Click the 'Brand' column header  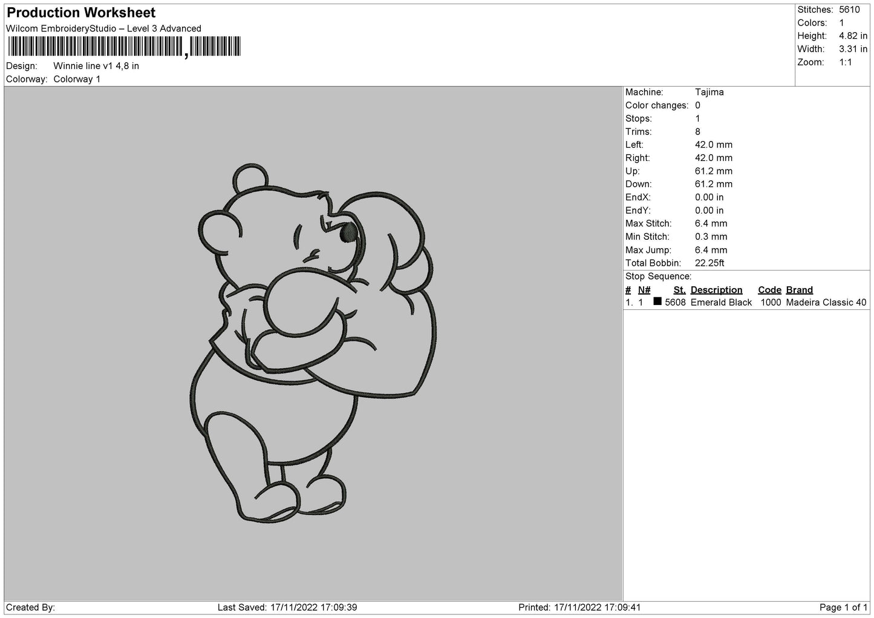(799, 290)
